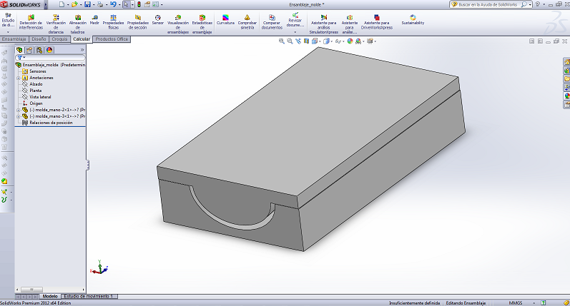
Task: Print the document via printer icon
Action: pyautogui.click(x=100, y=4)
